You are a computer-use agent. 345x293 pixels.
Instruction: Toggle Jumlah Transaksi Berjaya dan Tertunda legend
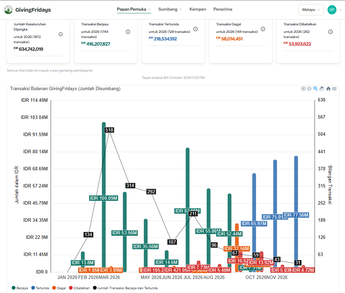[x=125, y=288]
